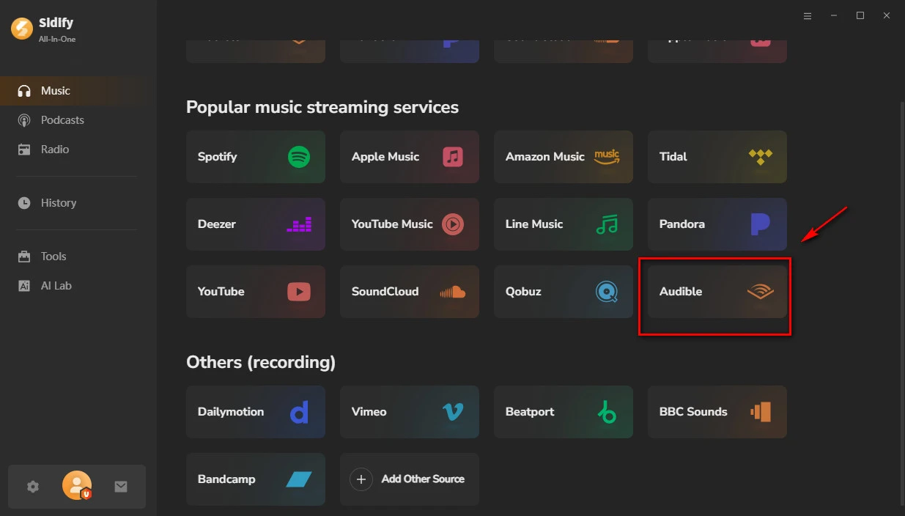Click the Line Music label

pos(534,224)
